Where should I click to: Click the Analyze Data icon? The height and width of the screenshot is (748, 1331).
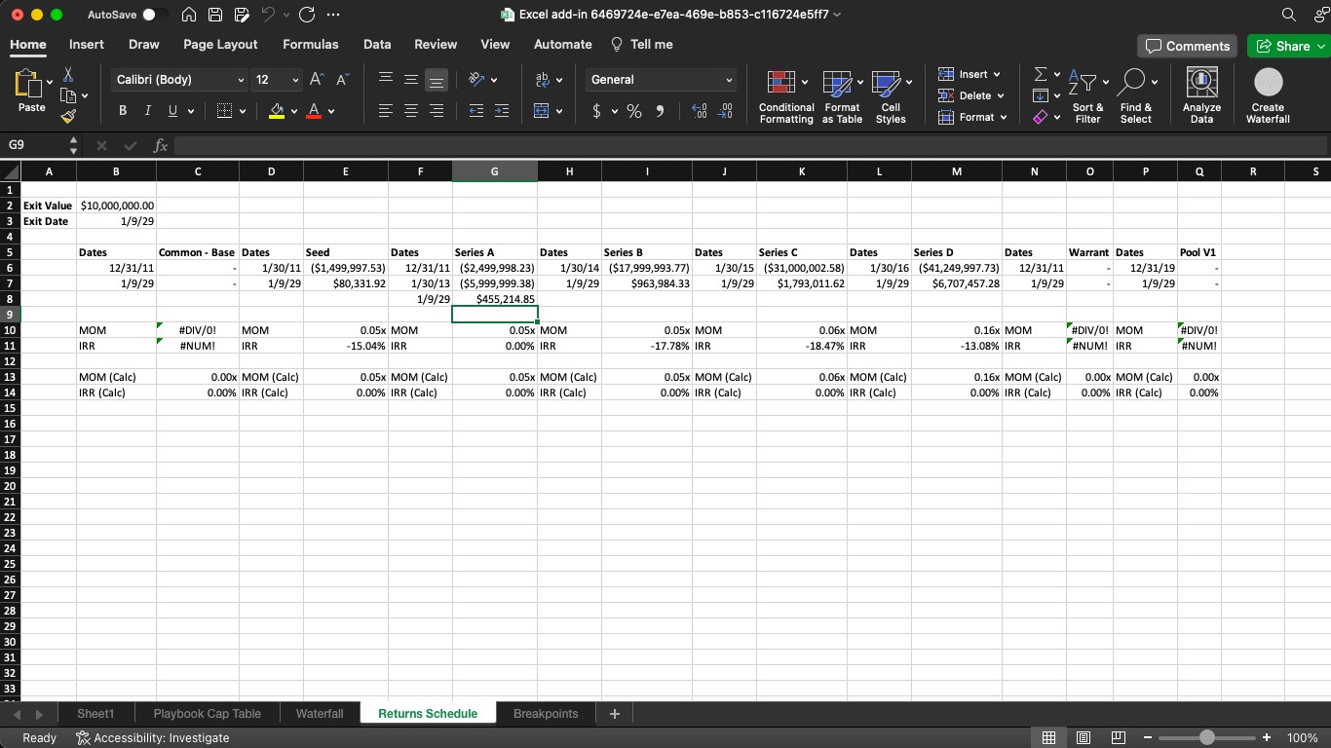[1201, 82]
